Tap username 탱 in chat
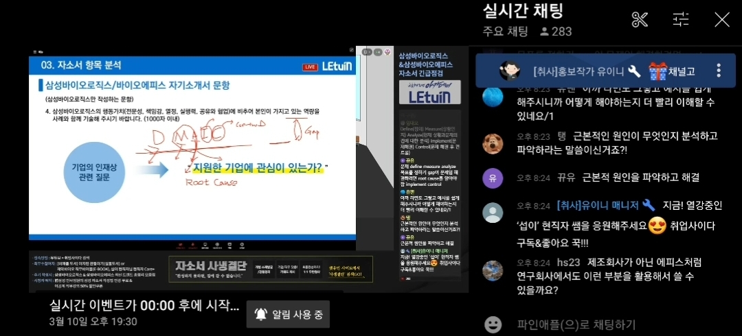 562,136
